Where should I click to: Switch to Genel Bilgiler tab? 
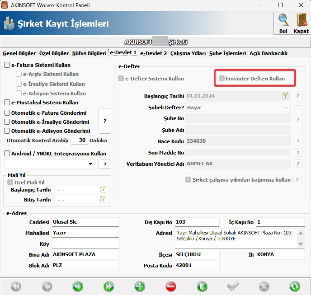pos(19,53)
